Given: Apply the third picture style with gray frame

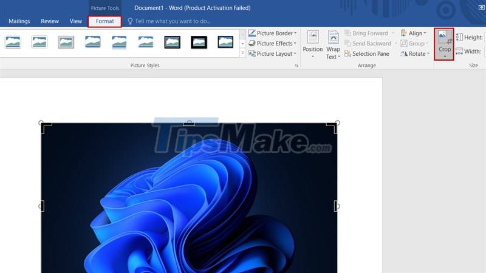Looking at the screenshot, I should pos(66,42).
